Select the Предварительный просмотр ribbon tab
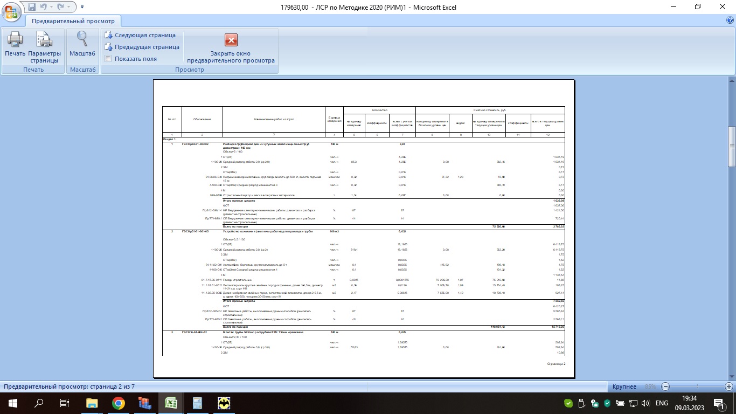Viewport: 736px width, 414px height. [x=73, y=21]
